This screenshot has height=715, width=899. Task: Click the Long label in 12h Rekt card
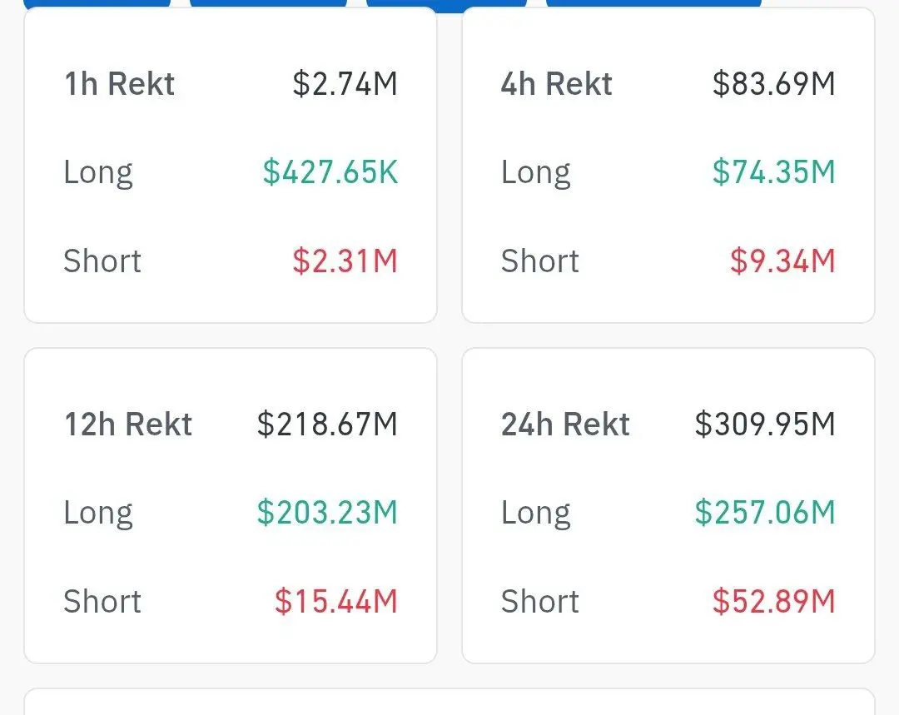98,514
